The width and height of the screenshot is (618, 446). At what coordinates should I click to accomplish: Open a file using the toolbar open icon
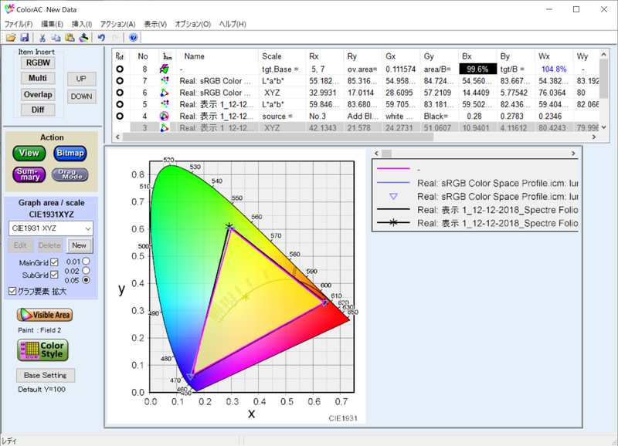(x=11, y=38)
